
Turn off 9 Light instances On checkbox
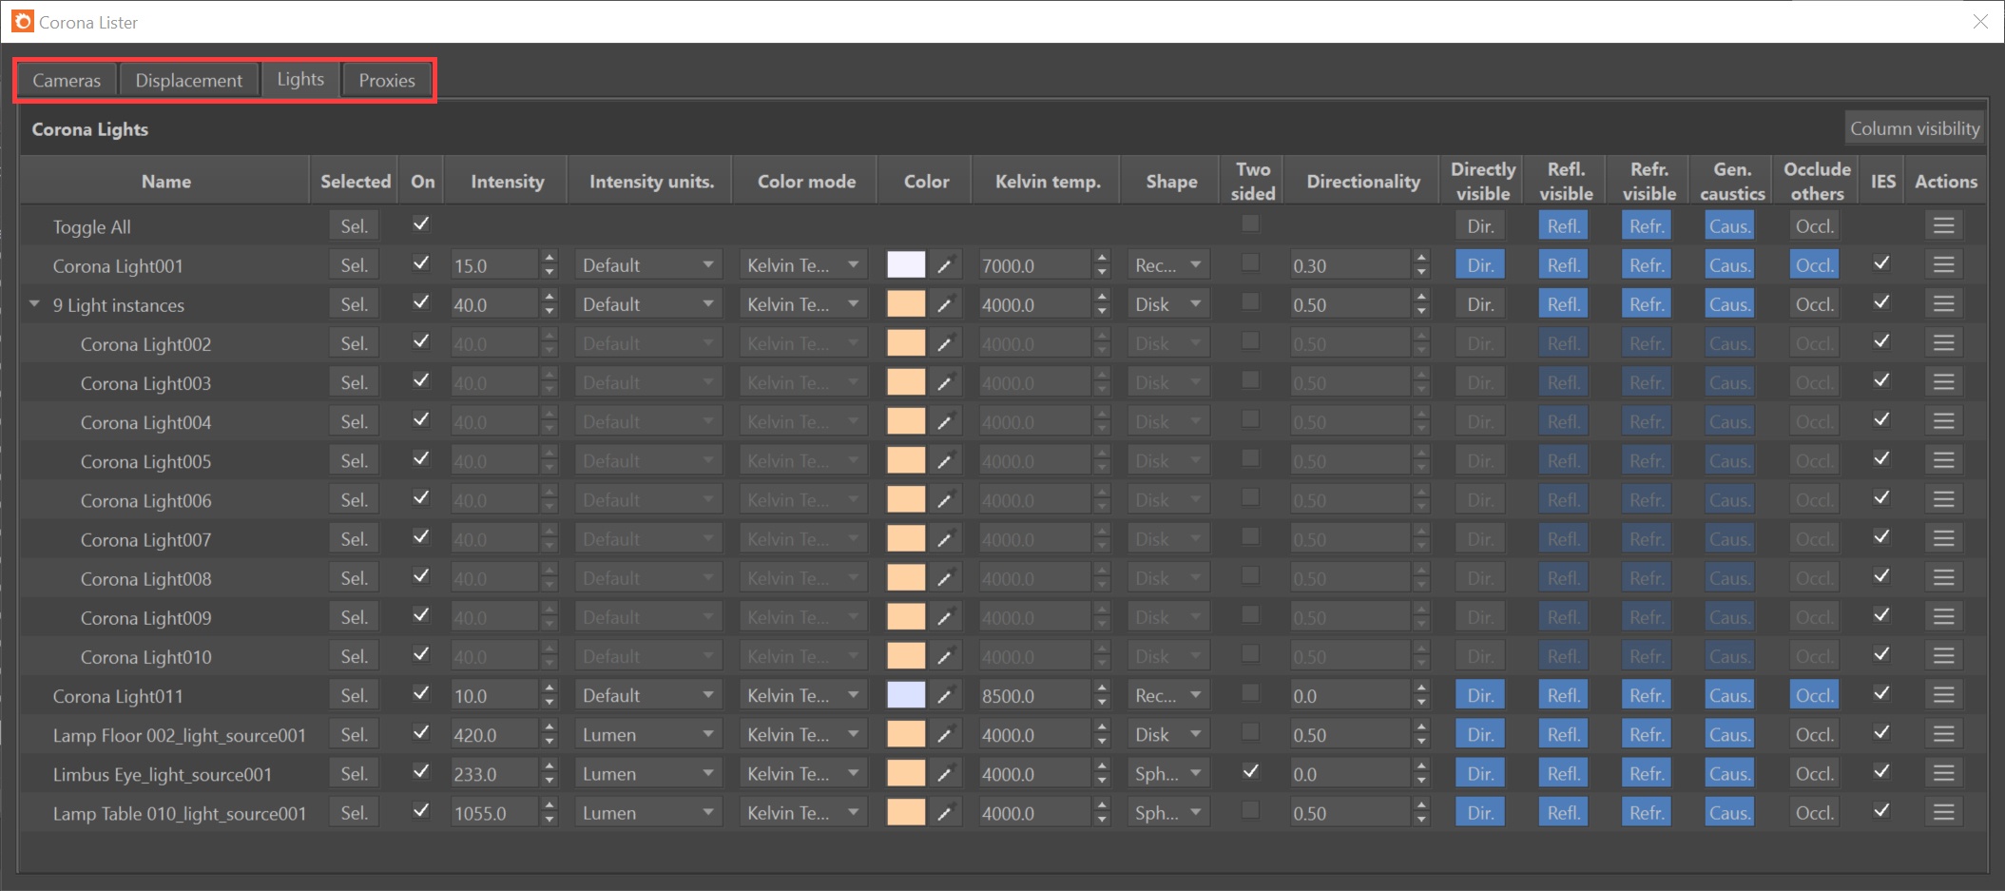421,301
